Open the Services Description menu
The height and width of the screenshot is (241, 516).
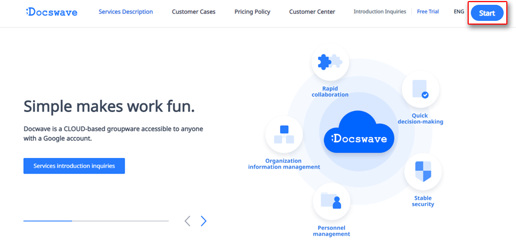point(126,12)
